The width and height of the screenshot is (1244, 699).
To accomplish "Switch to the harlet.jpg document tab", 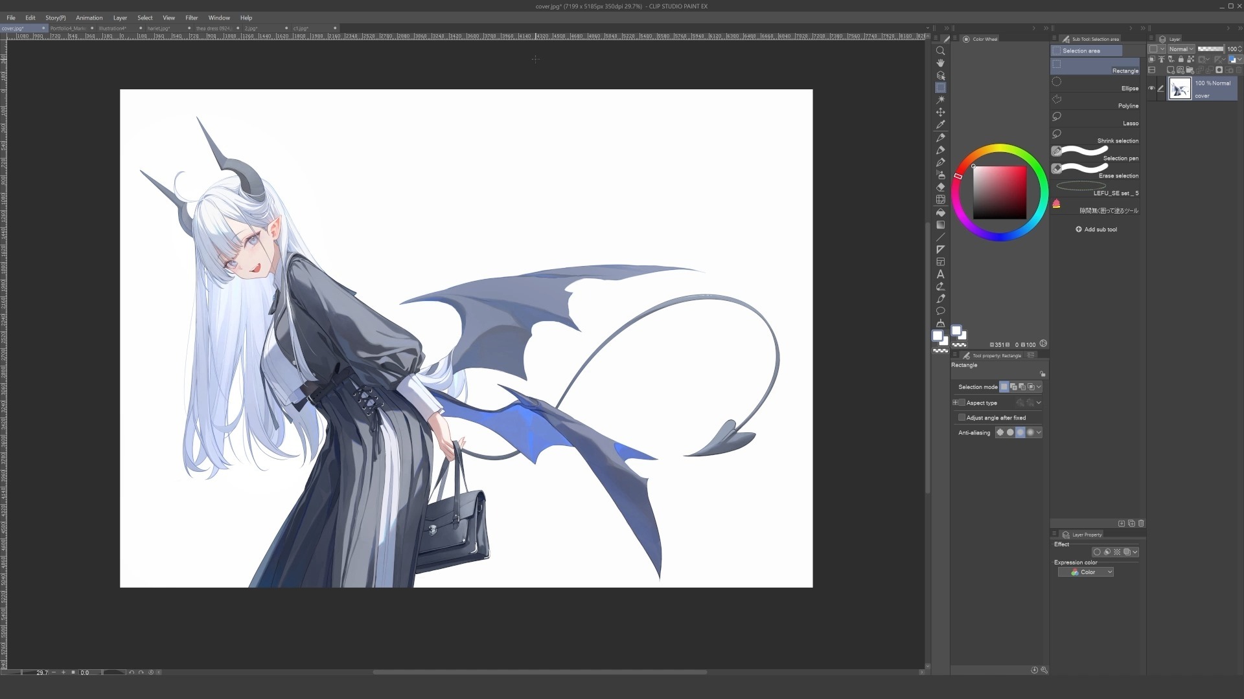I will (159, 28).
